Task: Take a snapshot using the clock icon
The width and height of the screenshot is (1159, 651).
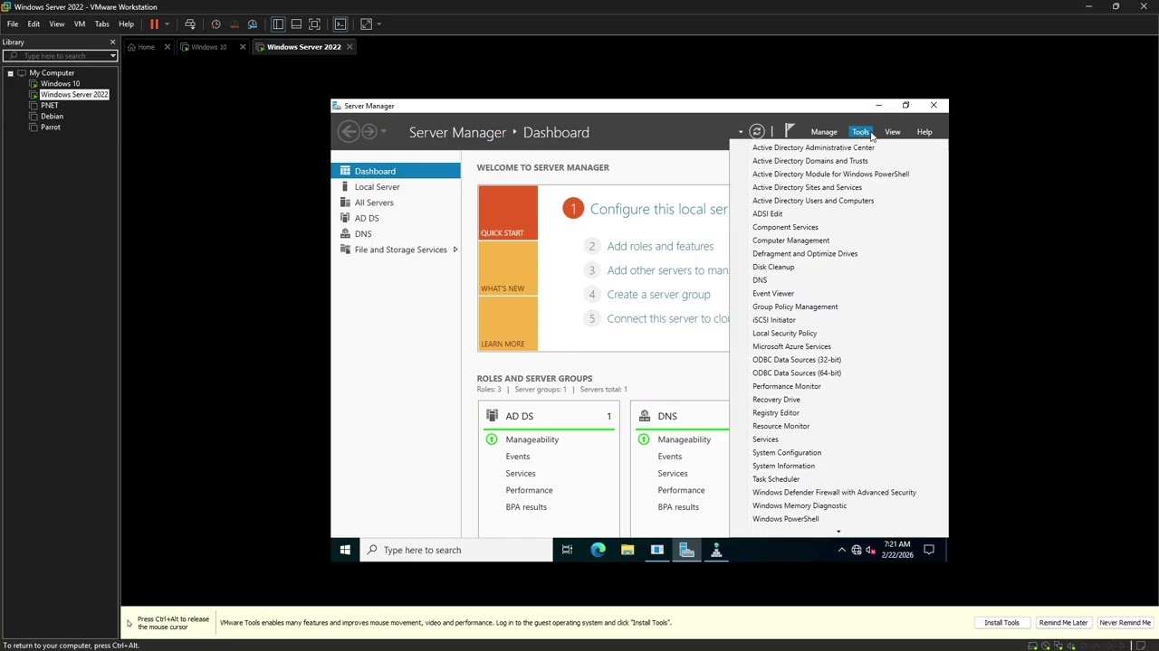Action: coord(216,24)
